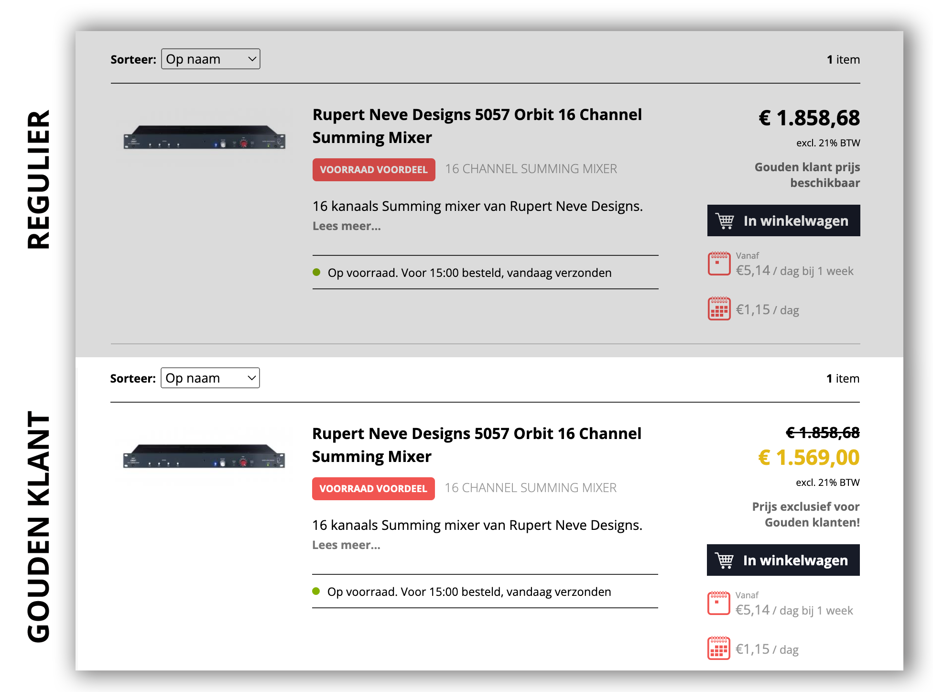Click the top 'VOORRAAD VOORDEEL' red badge
Image resolution: width=933 pixels, height=692 pixels.
[374, 170]
